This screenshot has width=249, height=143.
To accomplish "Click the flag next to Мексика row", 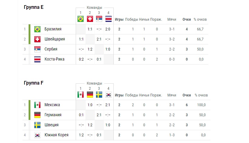I will pyautogui.click(x=37, y=105).
